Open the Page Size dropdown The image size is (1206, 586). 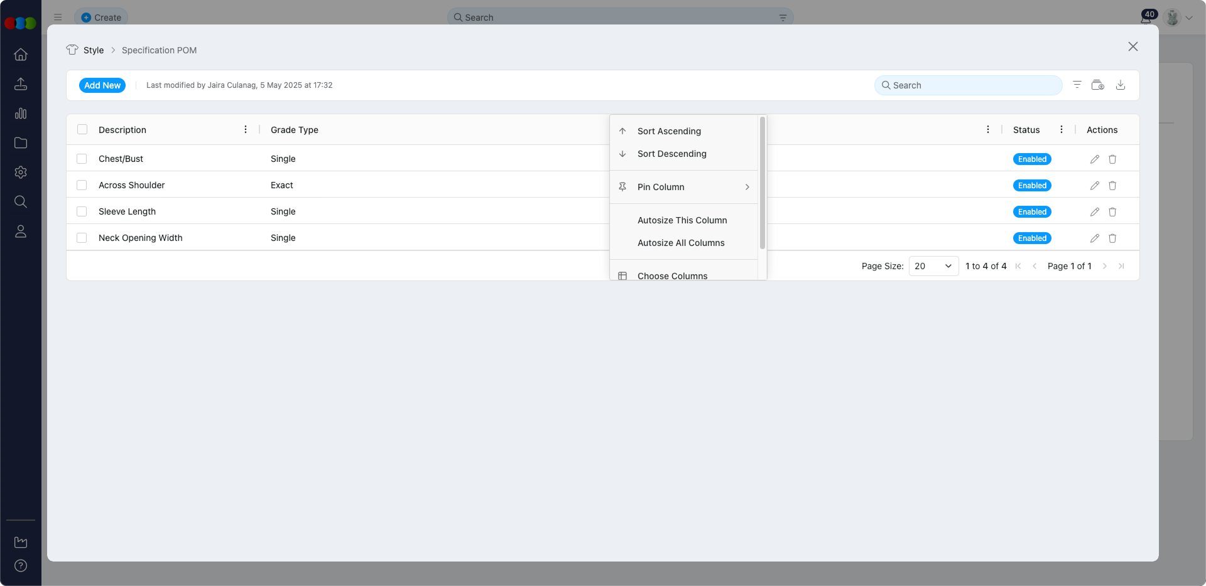(933, 266)
